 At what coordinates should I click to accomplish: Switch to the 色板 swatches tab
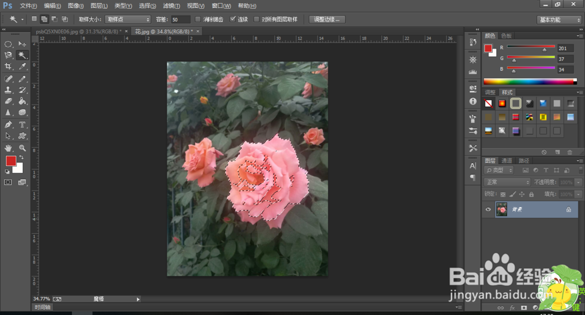(x=506, y=36)
